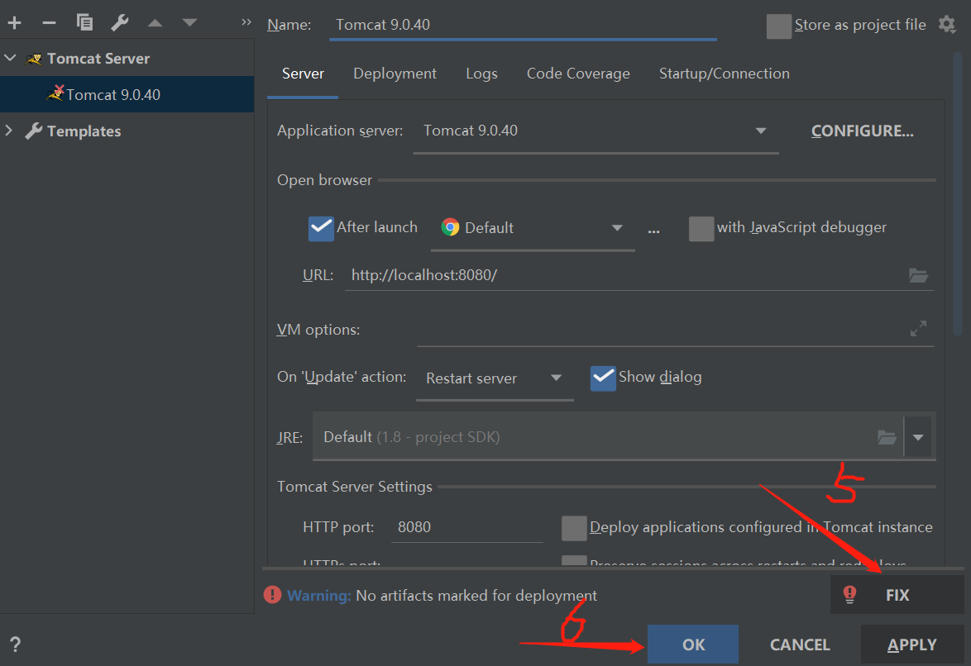Click the APPLY button
The width and height of the screenshot is (971, 666).
coord(912,645)
